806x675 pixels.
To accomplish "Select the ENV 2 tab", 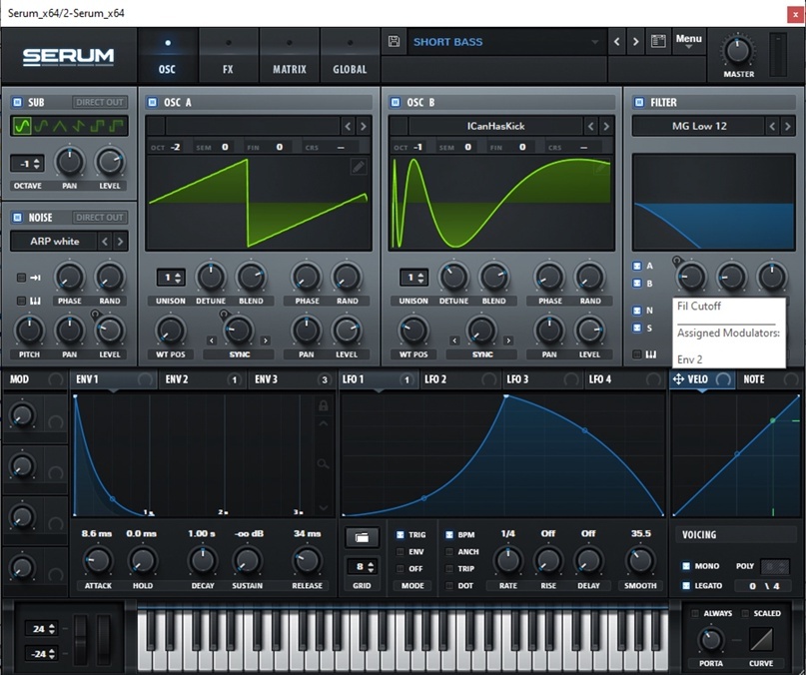I will 203,379.
